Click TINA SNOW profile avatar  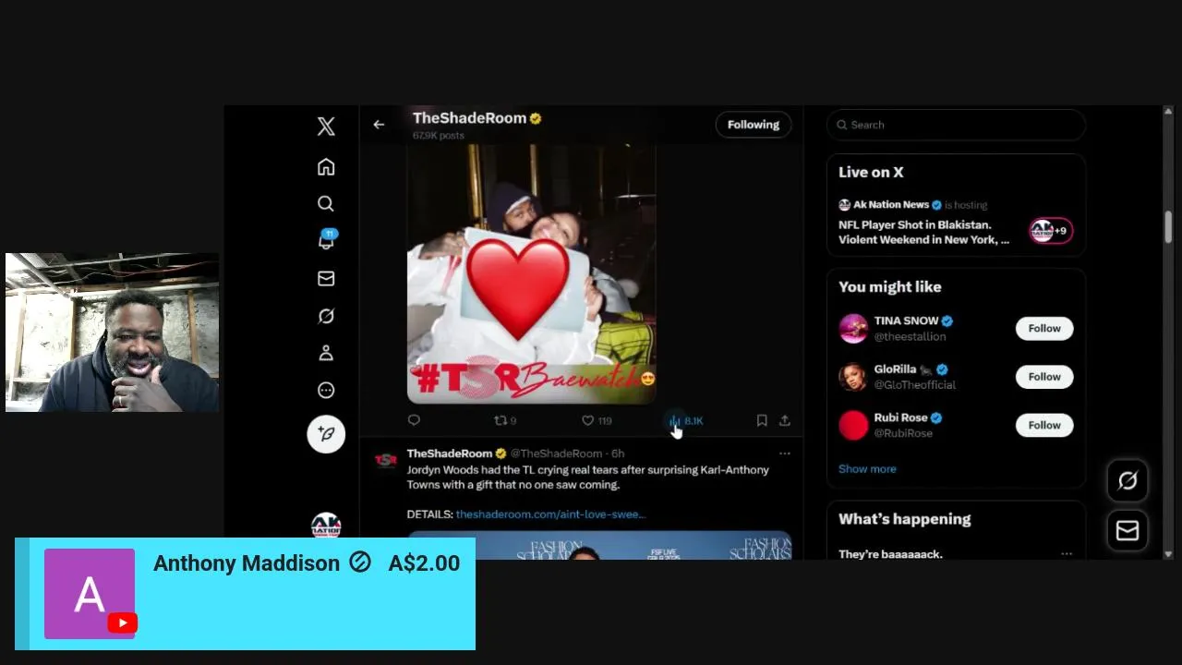[853, 328]
